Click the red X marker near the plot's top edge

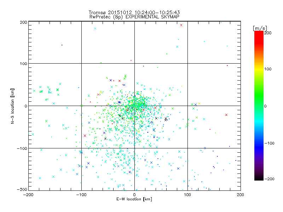tap(181, 25)
